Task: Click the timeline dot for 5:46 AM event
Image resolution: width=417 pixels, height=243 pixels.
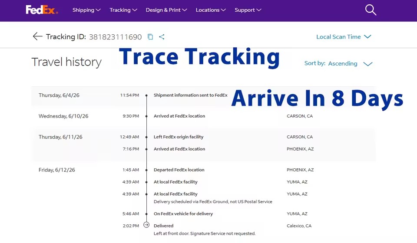Action: [146, 214]
